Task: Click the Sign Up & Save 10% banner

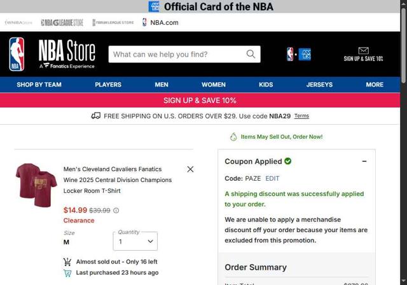Action: pos(200,101)
